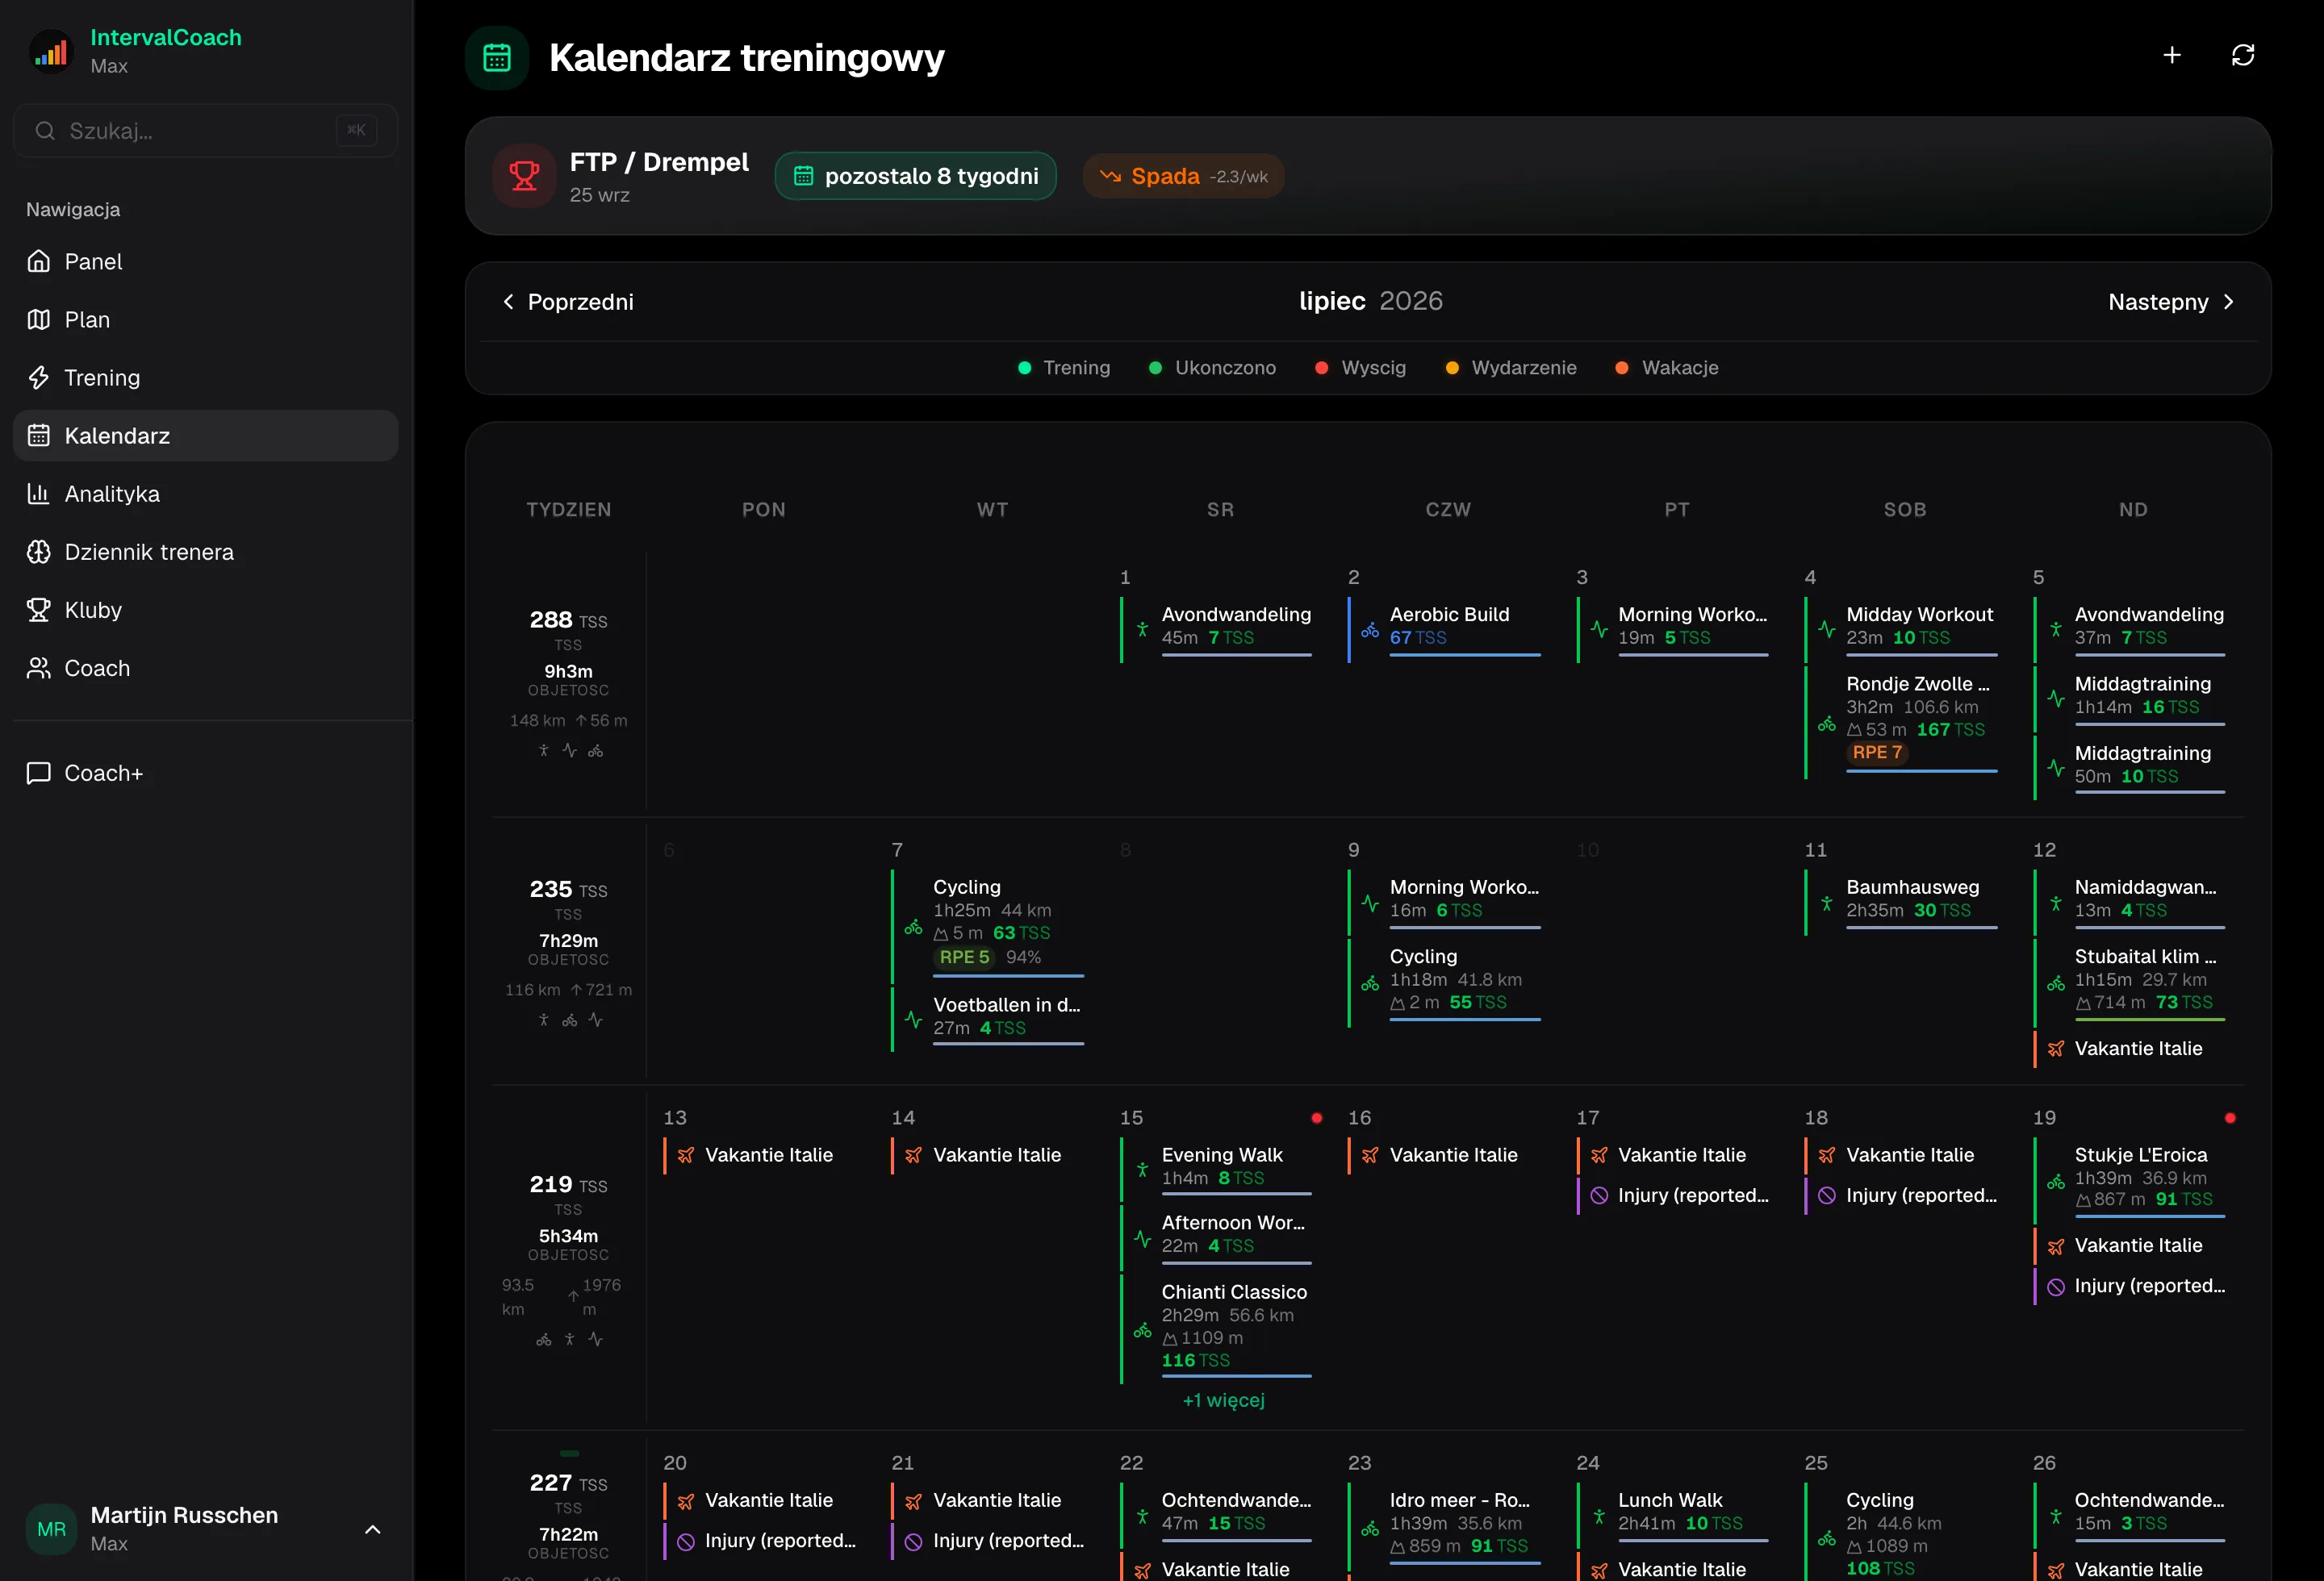The image size is (2324, 1581).
Task: Go to Trening in navigation
Action: coord(205,378)
